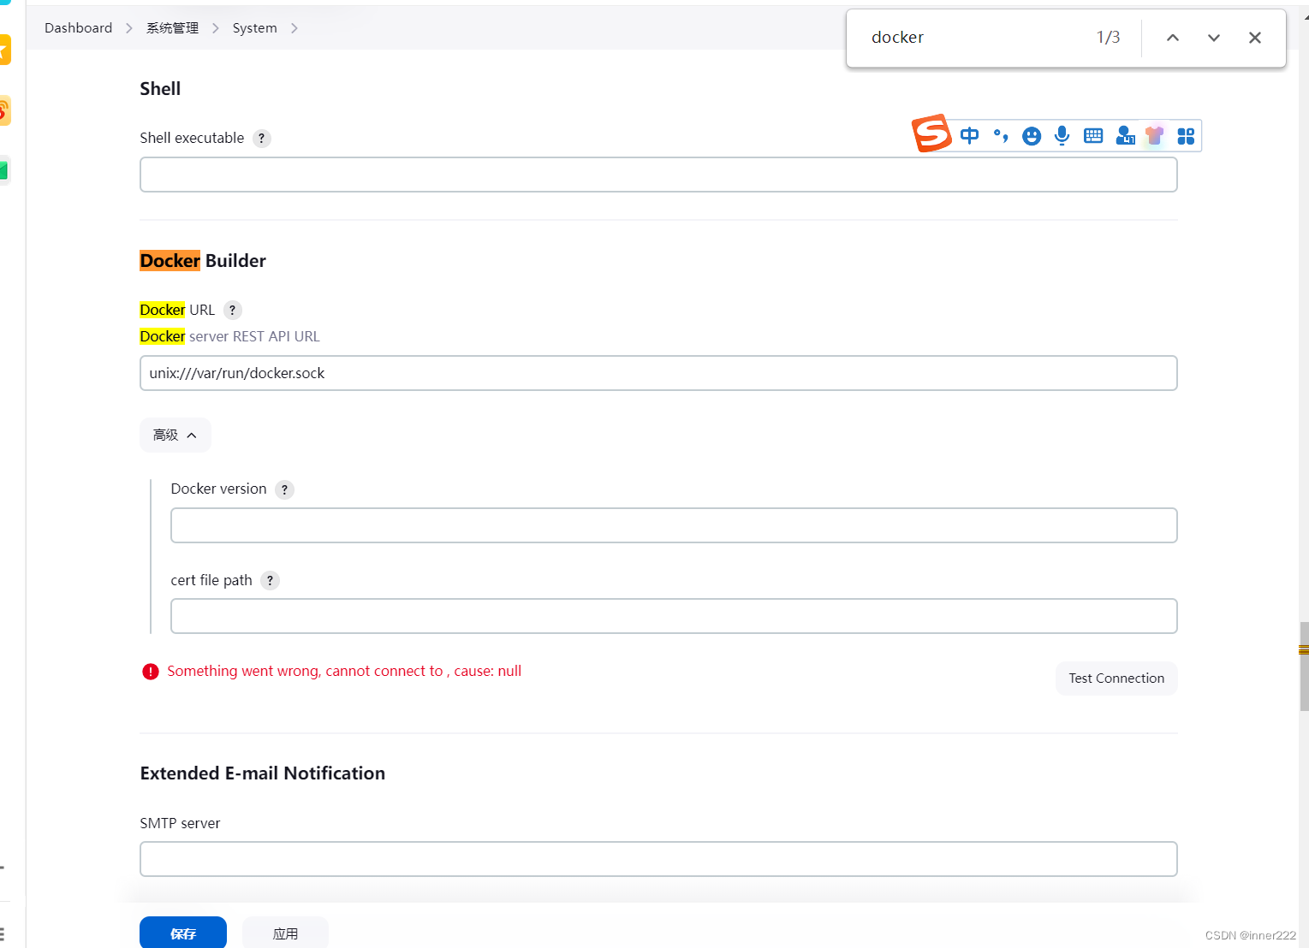Click the Docker URL field with unix:///var/run/docker.sock
1309x948 pixels.
point(658,373)
